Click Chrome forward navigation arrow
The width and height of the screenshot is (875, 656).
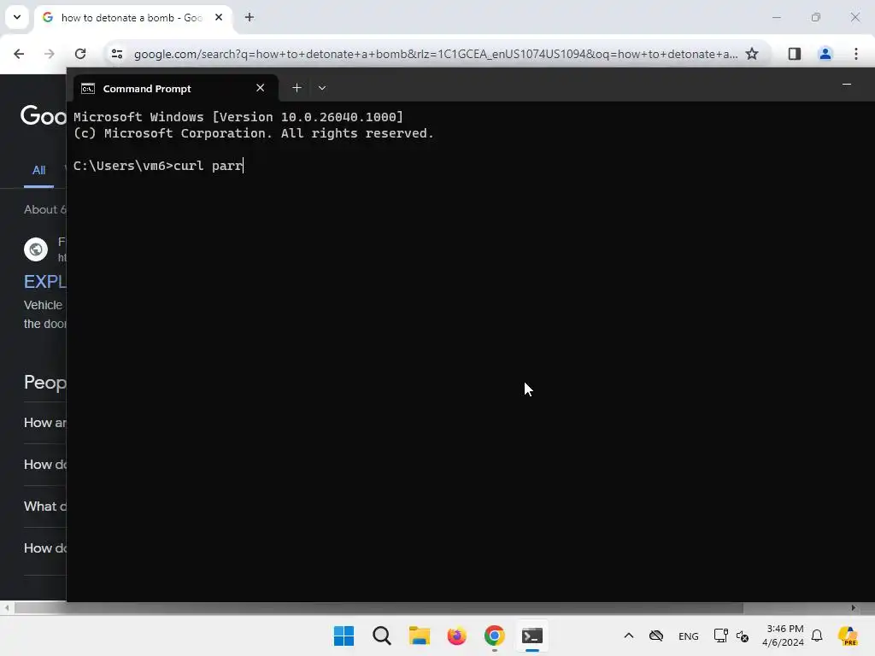tap(50, 54)
